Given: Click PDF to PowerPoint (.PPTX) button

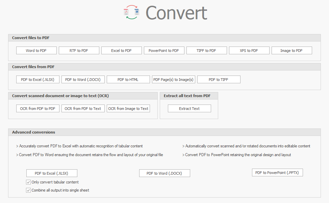Looking at the screenshot, I should 277,173.
